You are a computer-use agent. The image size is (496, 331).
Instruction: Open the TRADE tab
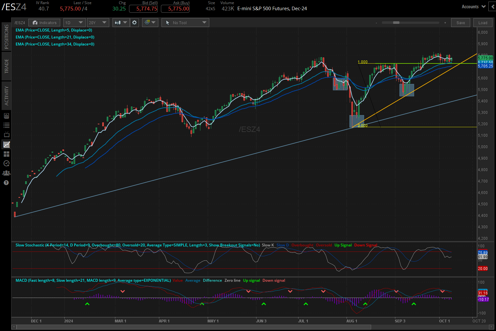click(6, 66)
